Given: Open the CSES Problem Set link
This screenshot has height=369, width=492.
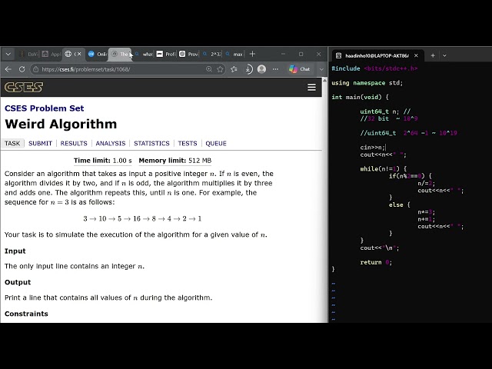Looking at the screenshot, I should pyautogui.click(x=45, y=108).
